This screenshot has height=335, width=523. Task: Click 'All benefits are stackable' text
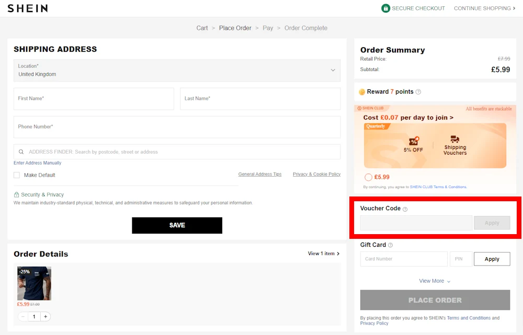coord(488,109)
